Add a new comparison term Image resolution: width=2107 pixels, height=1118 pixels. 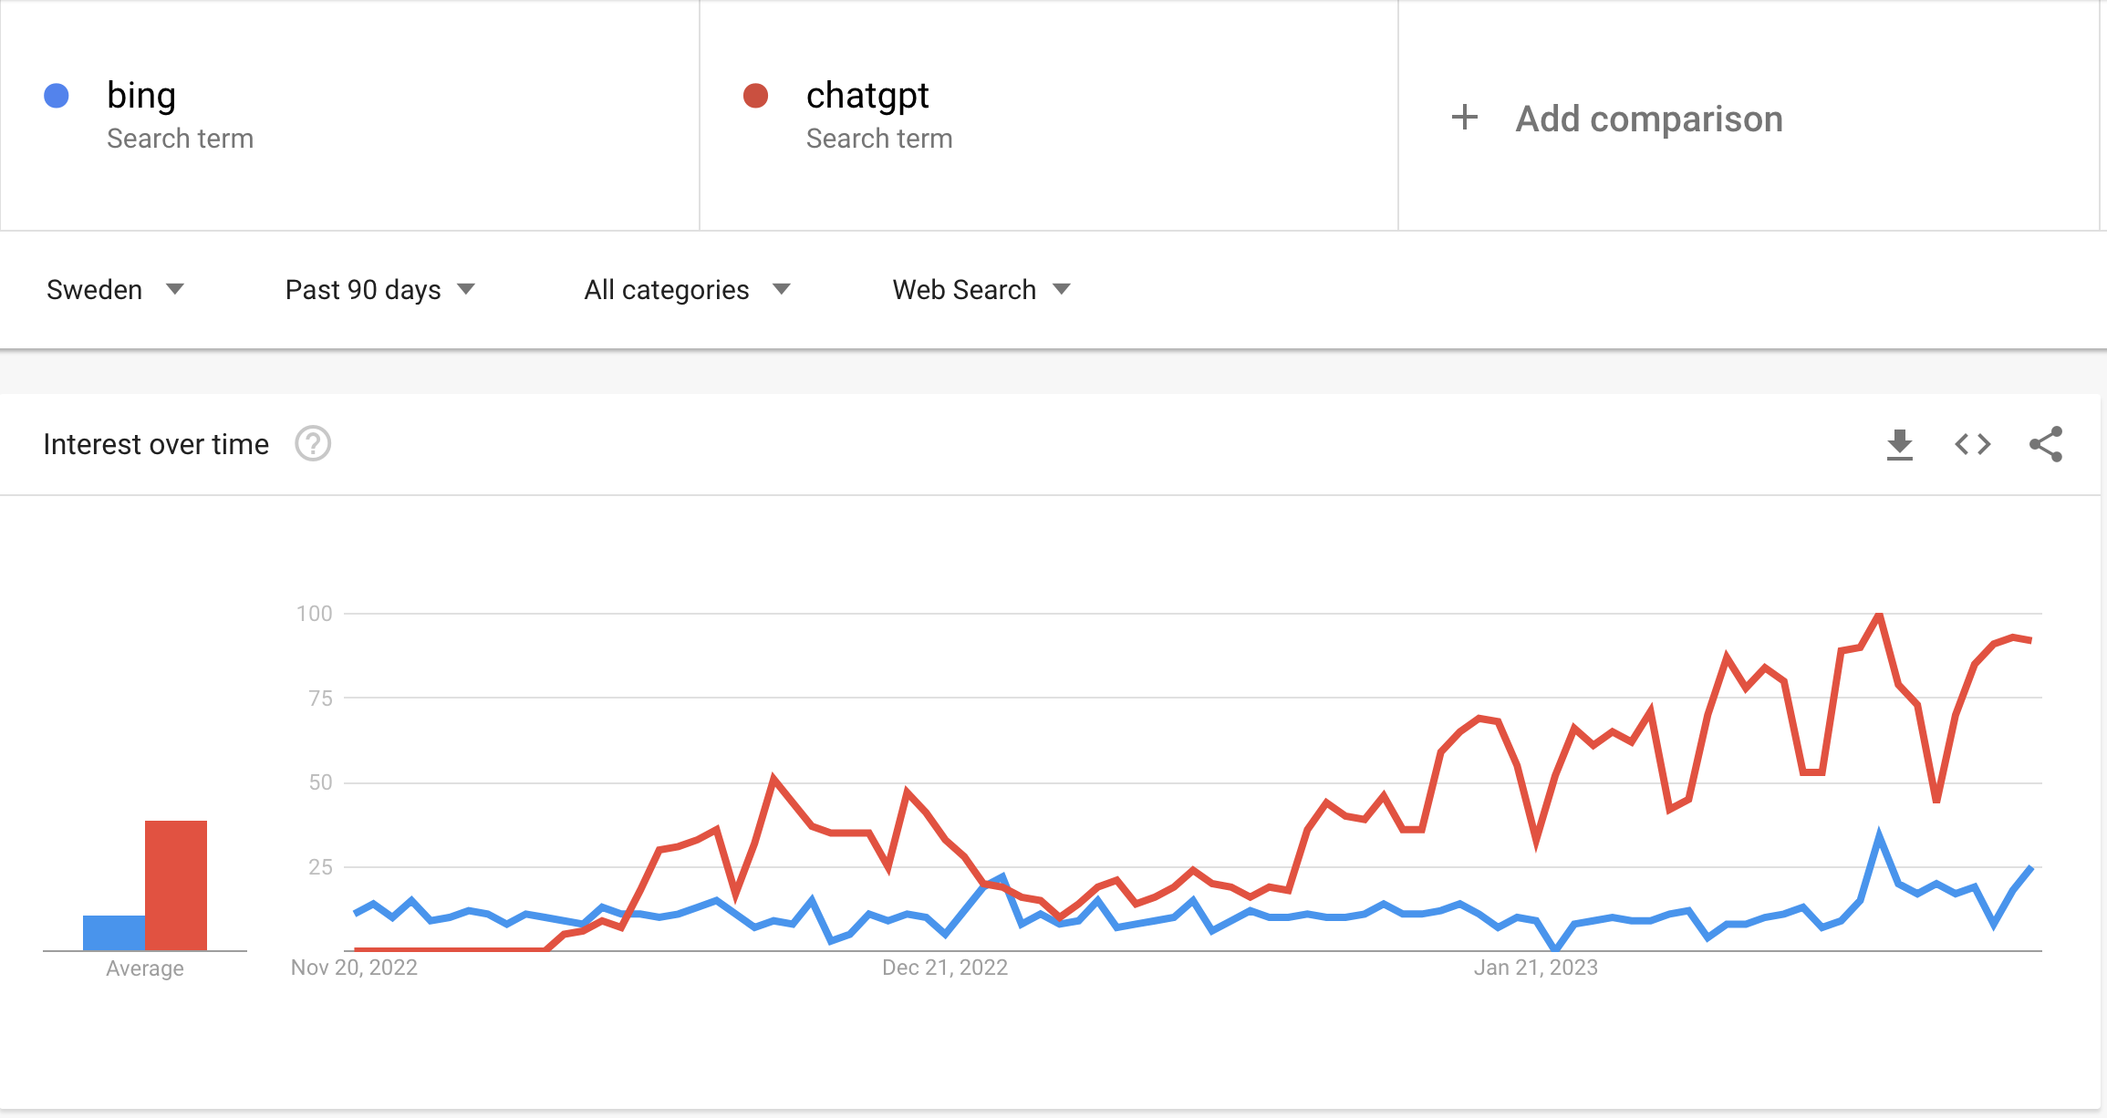click(1749, 116)
